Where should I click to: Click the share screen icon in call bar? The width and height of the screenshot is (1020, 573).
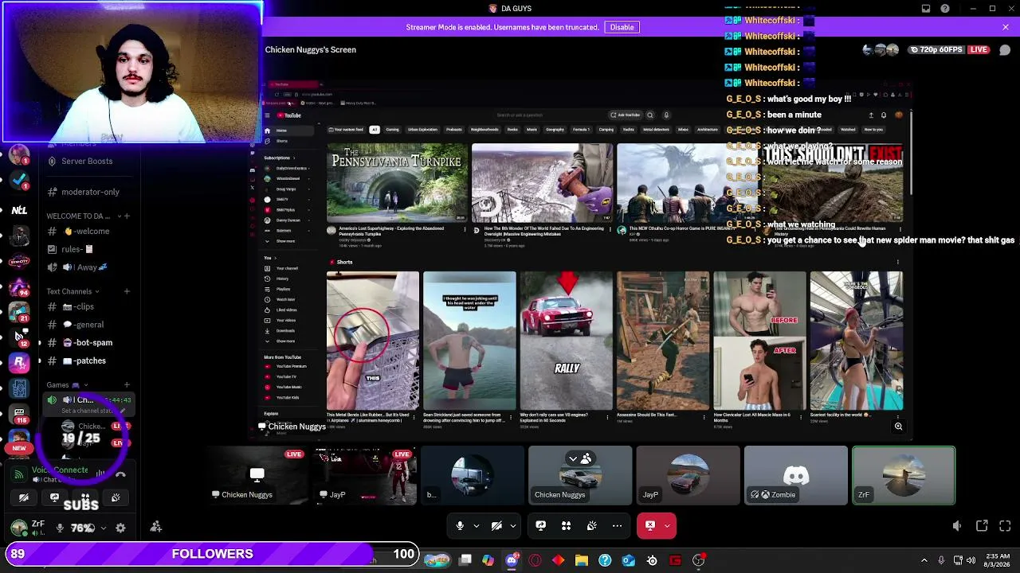point(541,526)
